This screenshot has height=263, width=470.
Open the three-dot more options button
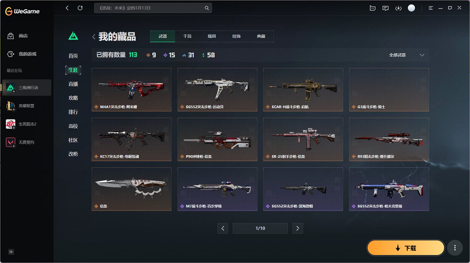click(x=455, y=248)
